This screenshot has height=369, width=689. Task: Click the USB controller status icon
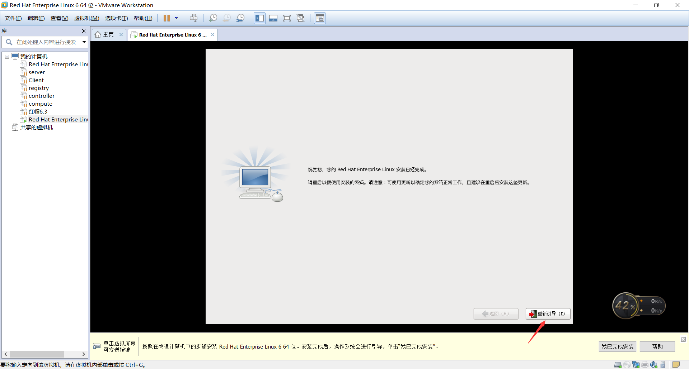(663, 365)
